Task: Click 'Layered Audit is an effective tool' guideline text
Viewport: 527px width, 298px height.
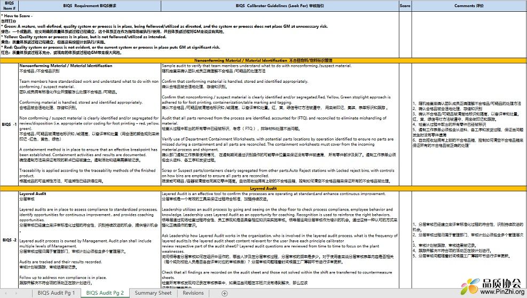Action: (x=274, y=194)
